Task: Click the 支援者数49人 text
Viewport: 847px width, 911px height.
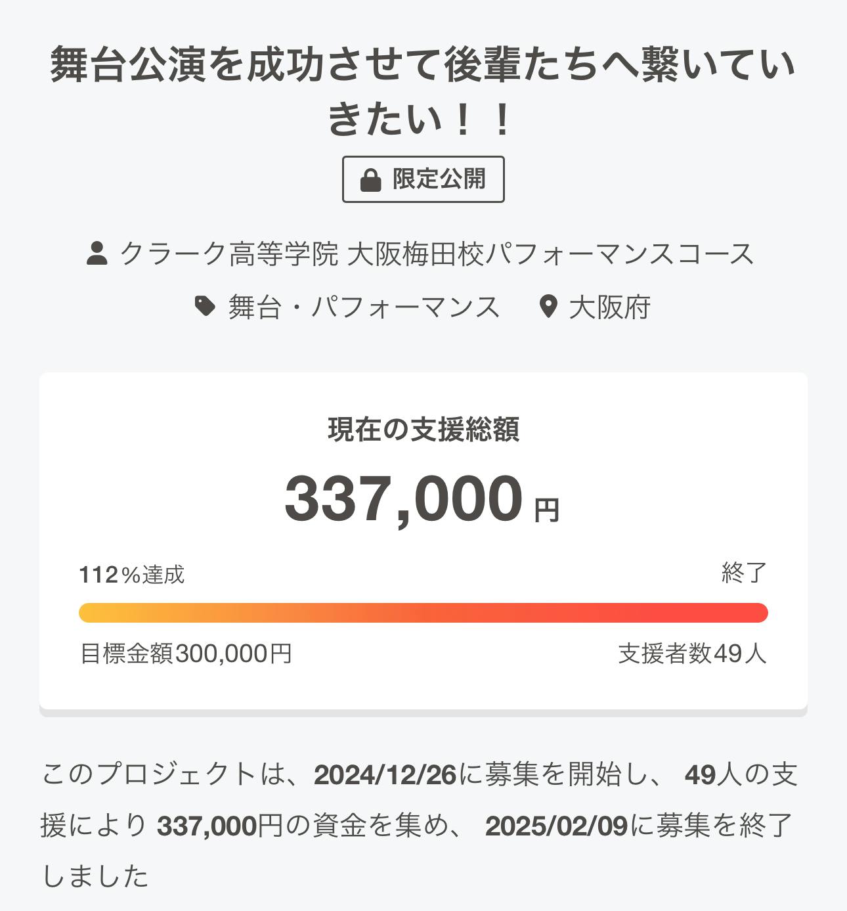Action: pos(692,654)
